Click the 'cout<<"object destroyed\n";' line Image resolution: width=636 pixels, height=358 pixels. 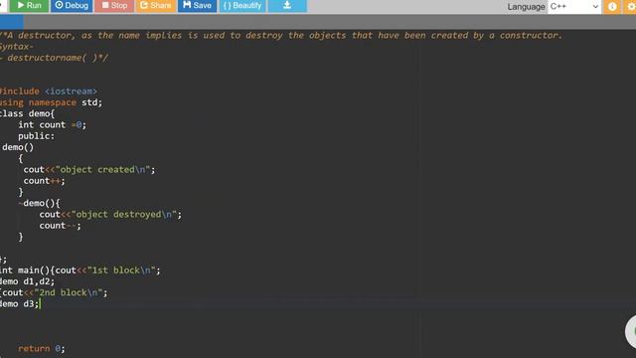[110, 215]
